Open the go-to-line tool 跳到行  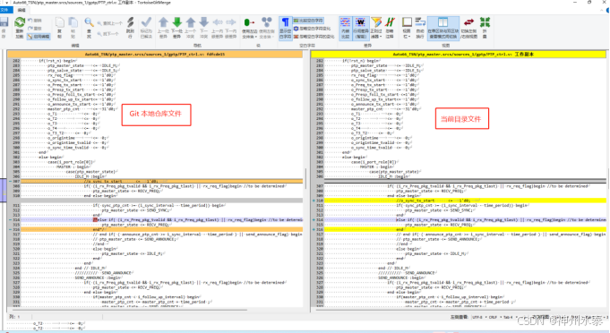[130, 27]
